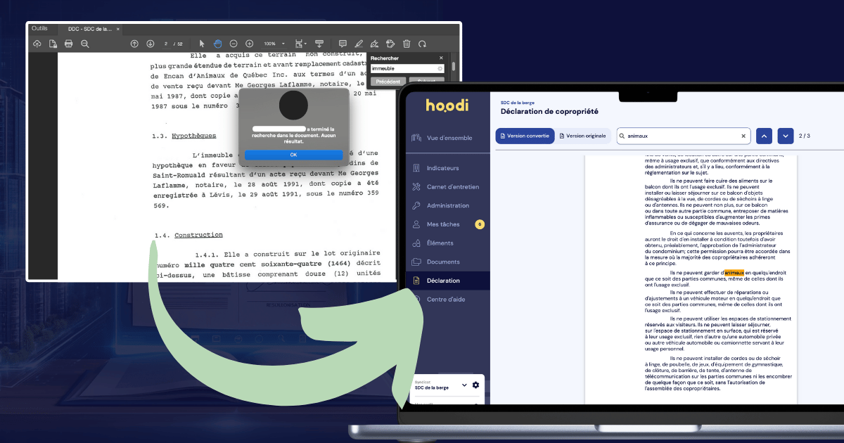
Task: Open Éléments in hoodi sidebar
Action: (440, 243)
